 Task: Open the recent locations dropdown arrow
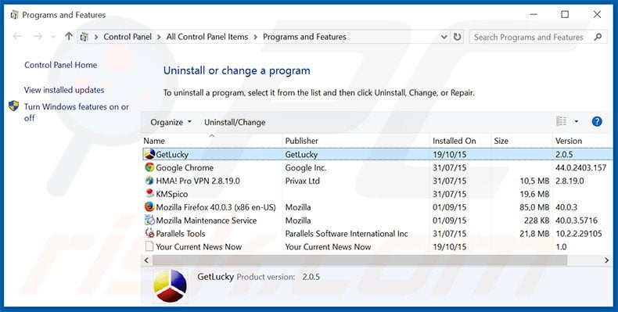[53, 37]
